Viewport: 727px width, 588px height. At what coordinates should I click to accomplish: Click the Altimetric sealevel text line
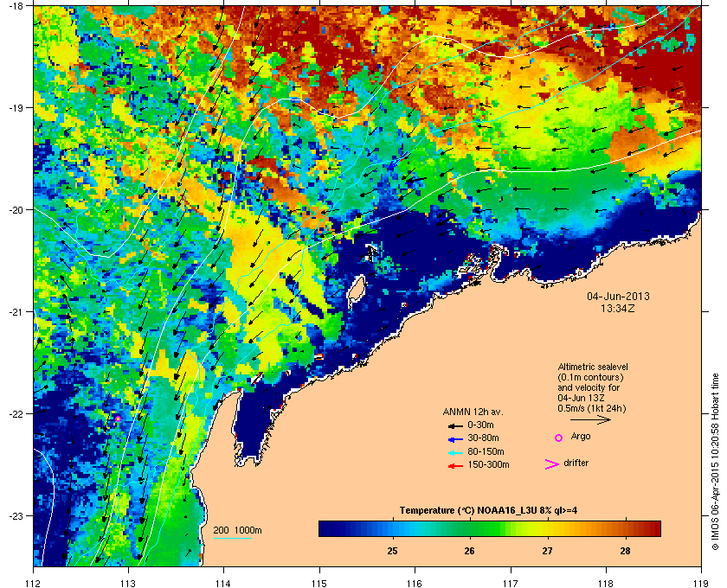(593, 367)
